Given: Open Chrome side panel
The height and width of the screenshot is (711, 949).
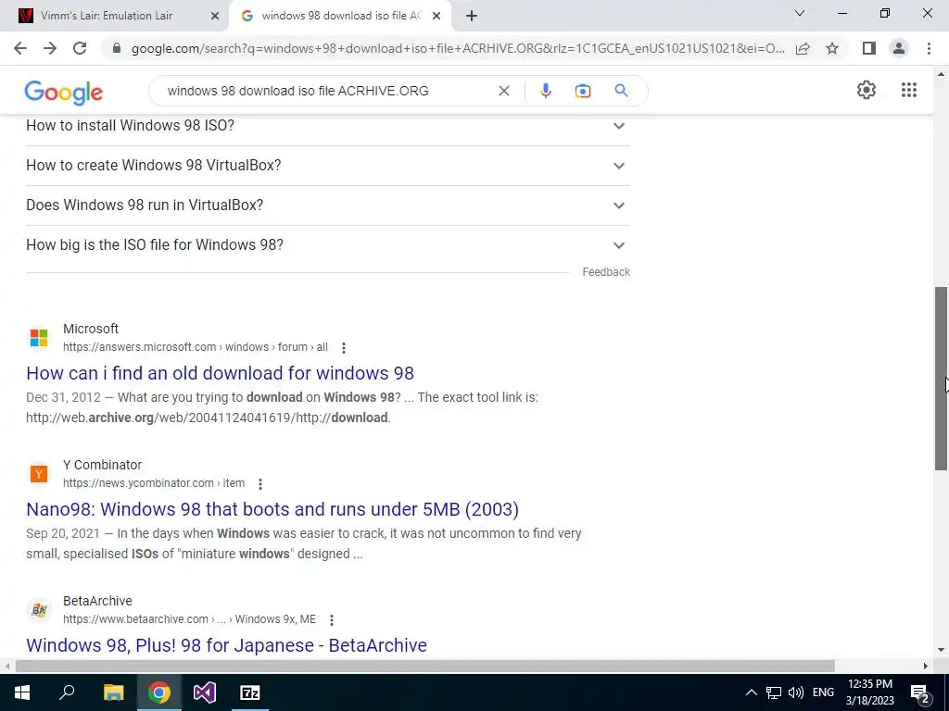Looking at the screenshot, I should 869,48.
